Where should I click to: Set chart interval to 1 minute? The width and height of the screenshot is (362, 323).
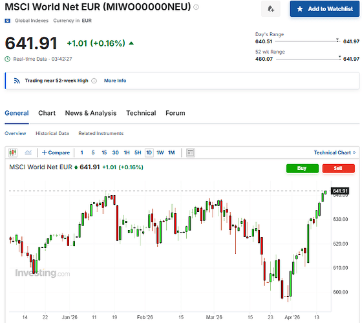tap(81, 152)
